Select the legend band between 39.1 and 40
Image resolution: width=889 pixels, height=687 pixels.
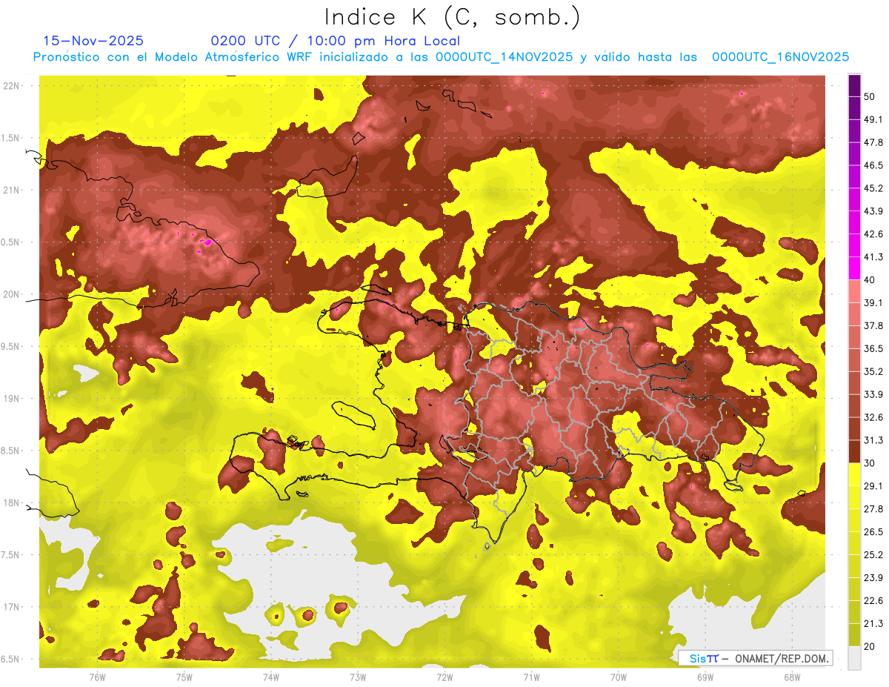pyautogui.click(x=854, y=291)
